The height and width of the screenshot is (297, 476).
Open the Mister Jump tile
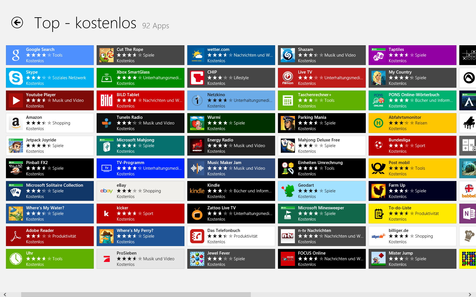(x=413, y=259)
